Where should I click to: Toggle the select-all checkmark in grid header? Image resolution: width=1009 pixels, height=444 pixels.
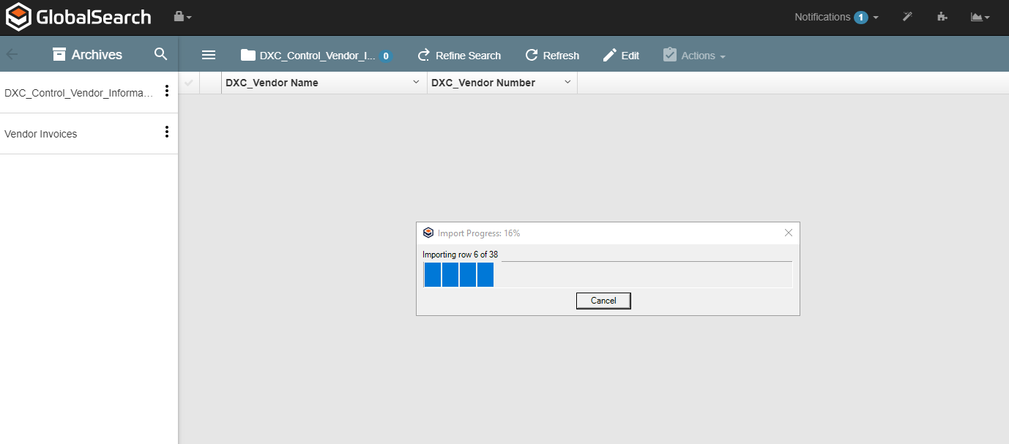click(189, 83)
